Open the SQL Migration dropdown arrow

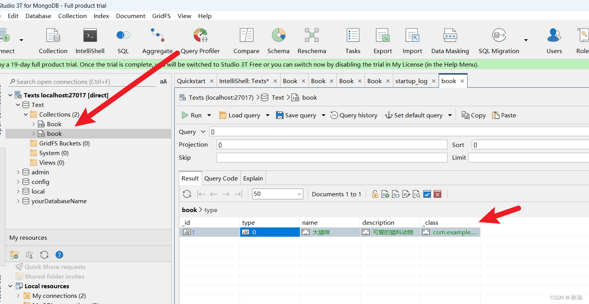coord(526,40)
